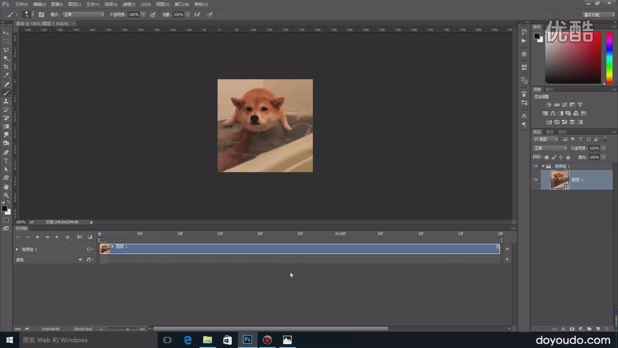618x348 pixels.
Task: Go to first frame of timeline
Action: (x=18, y=237)
